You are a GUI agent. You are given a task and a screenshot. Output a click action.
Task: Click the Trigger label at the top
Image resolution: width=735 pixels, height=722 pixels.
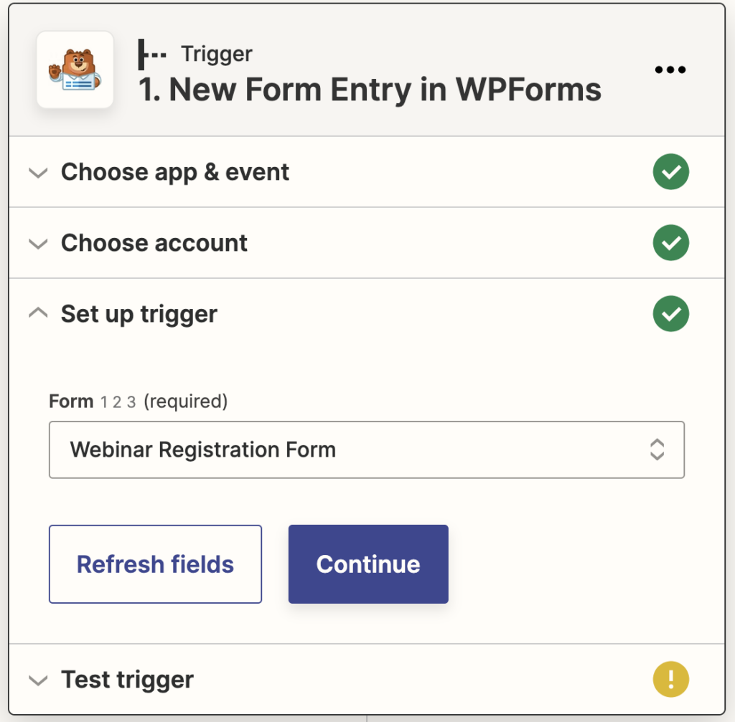tap(216, 53)
